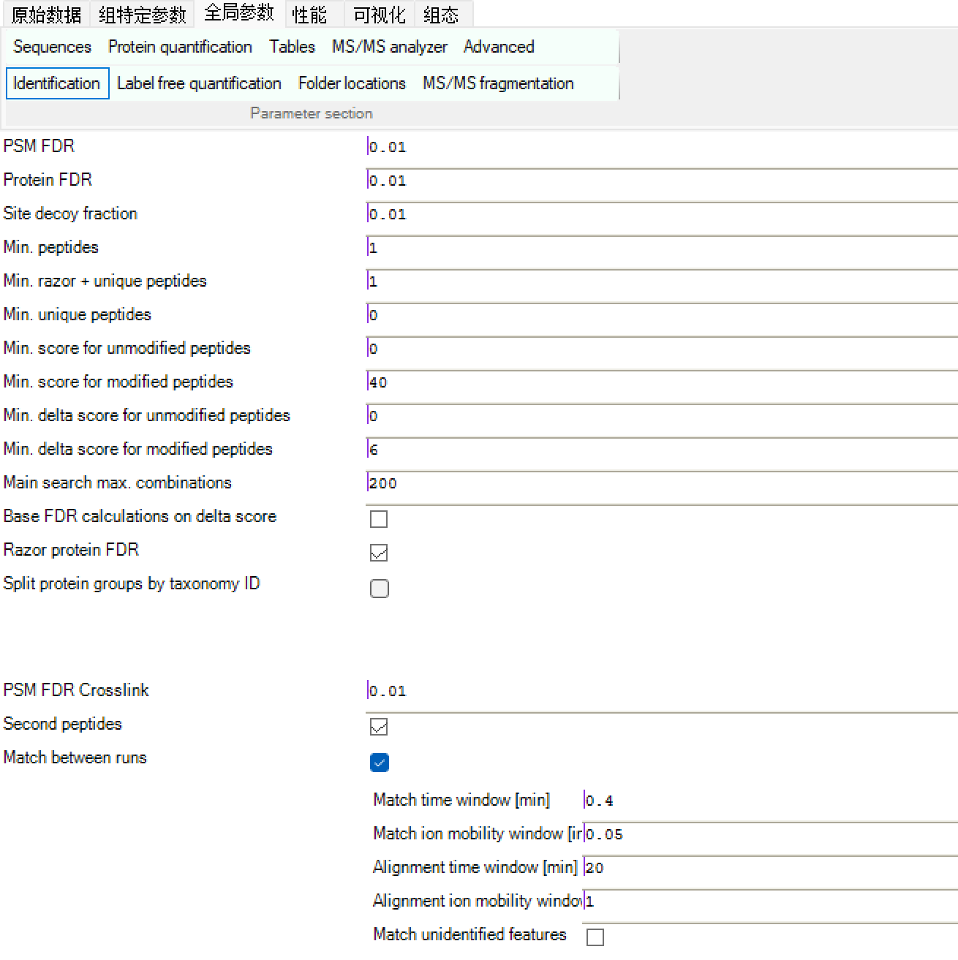Open the 原始数据 tab
This screenshot has width=958, height=960.
tap(45, 14)
